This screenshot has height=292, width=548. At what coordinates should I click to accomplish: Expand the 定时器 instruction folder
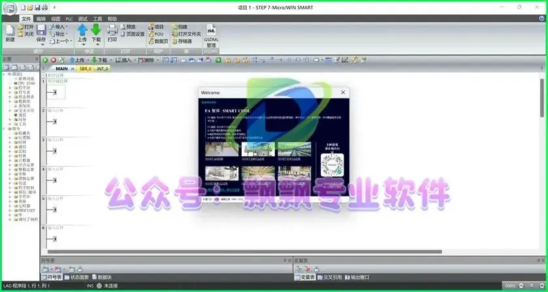point(10,206)
